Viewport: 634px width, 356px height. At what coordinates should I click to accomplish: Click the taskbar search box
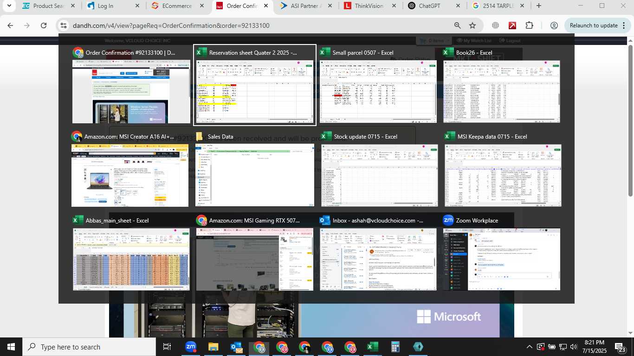coord(89,347)
